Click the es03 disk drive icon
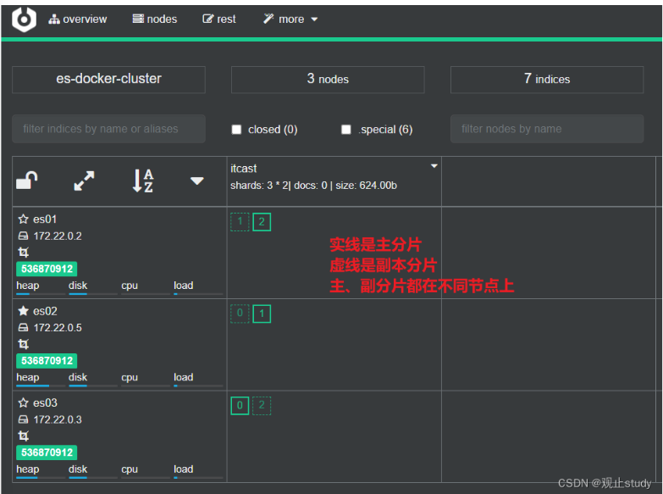The height and width of the screenshot is (494, 663). pyautogui.click(x=23, y=419)
